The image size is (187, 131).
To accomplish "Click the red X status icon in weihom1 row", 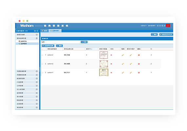I will (x=111, y=73).
